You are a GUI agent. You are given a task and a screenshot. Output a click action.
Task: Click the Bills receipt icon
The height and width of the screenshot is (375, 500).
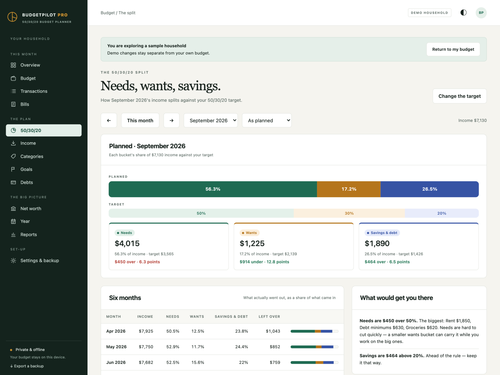pos(13,104)
